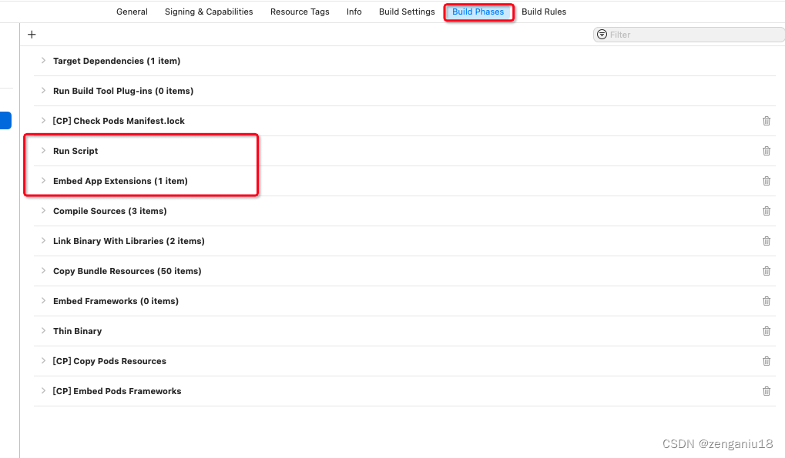Delete the Copy Bundle Resources phase
Screen dimensions: 785x458
(x=766, y=271)
